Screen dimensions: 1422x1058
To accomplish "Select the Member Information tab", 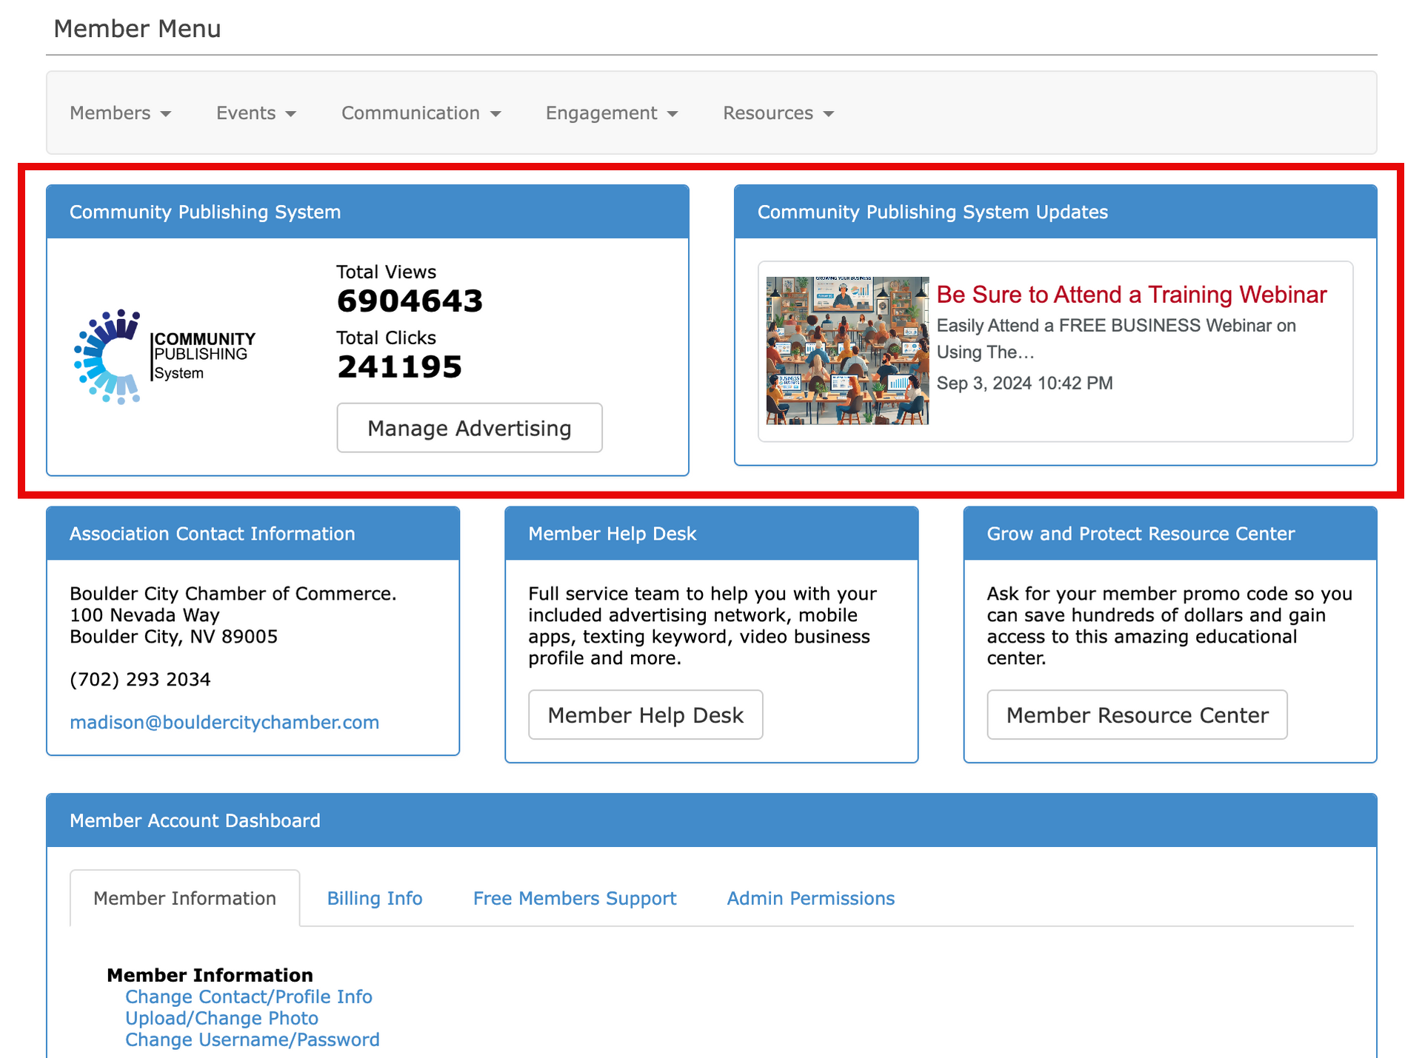I will (184, 898).
